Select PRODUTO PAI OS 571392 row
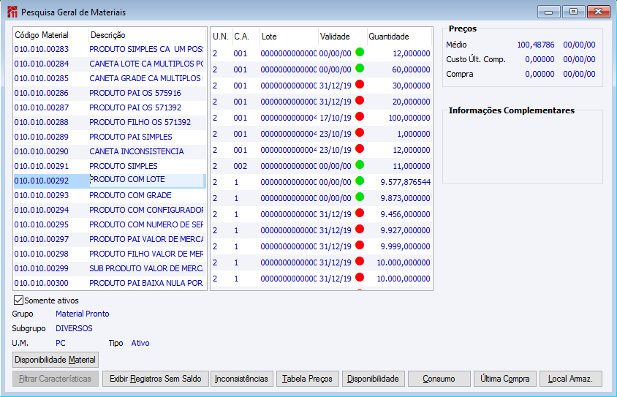 pyautogui.click(x=110, y=107)
